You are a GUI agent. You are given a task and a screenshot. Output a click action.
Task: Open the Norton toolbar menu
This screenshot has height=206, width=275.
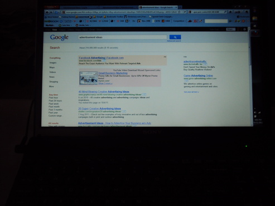point(50,25)
